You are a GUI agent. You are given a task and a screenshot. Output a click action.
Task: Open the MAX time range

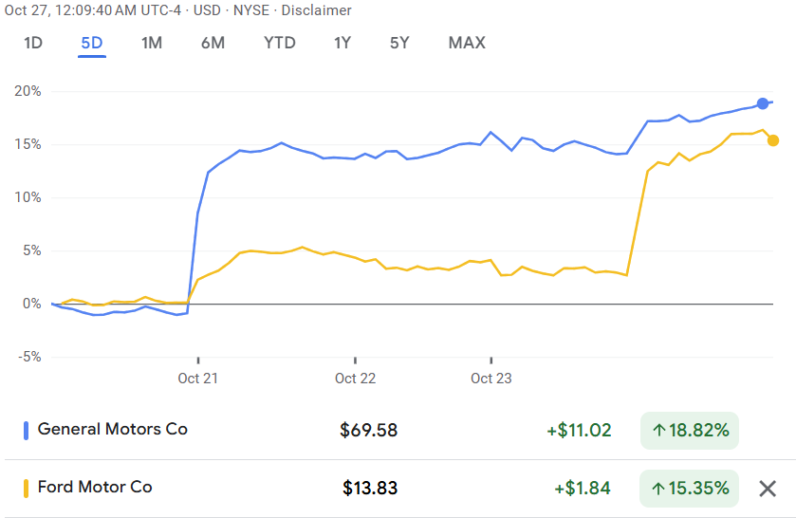click(x=467, y=43)
